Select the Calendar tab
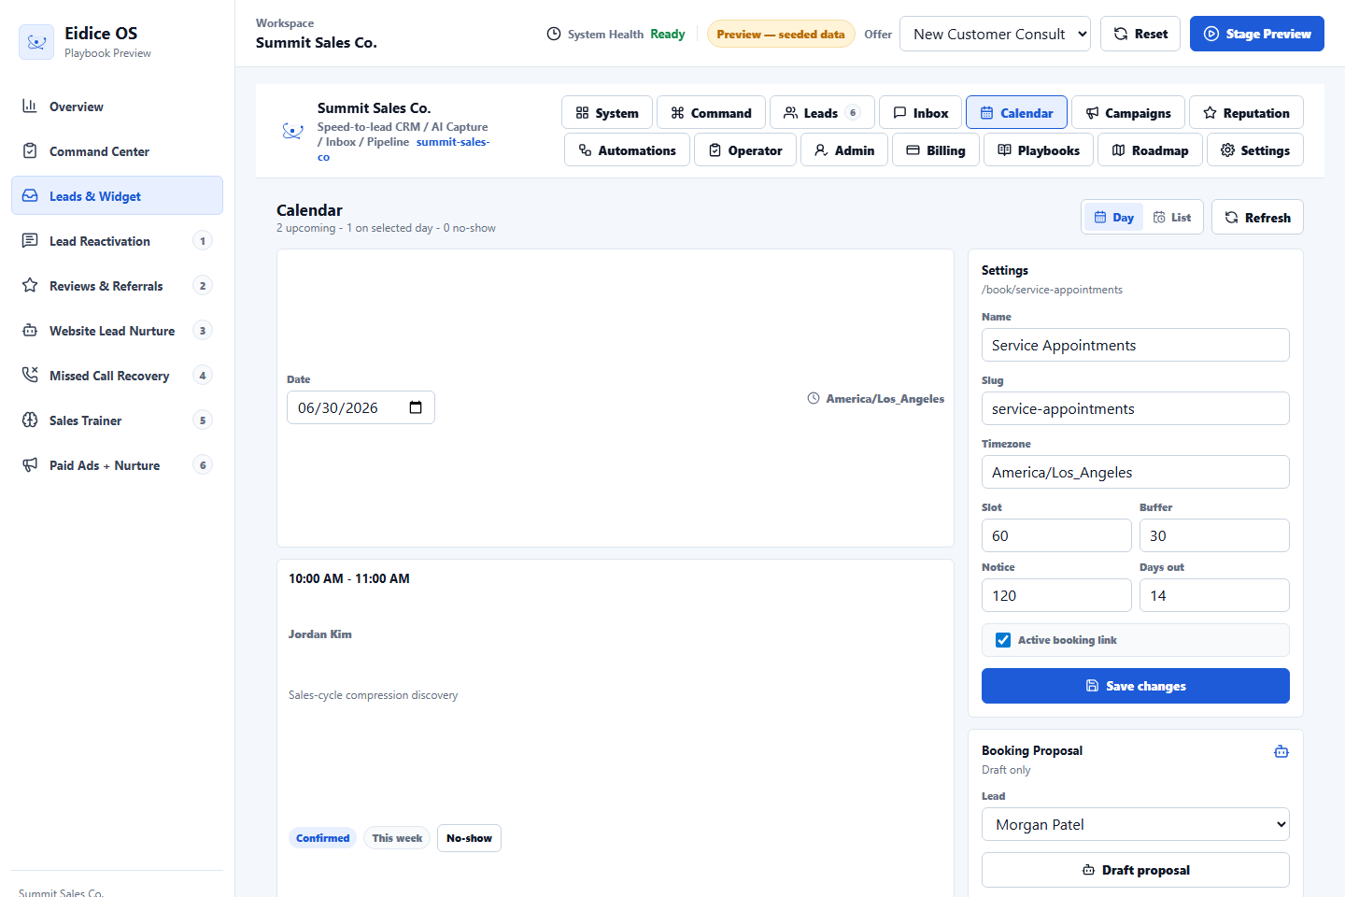Viewport: 1345px width, 897px height. pyautogui.click(x=1016, y=113)
